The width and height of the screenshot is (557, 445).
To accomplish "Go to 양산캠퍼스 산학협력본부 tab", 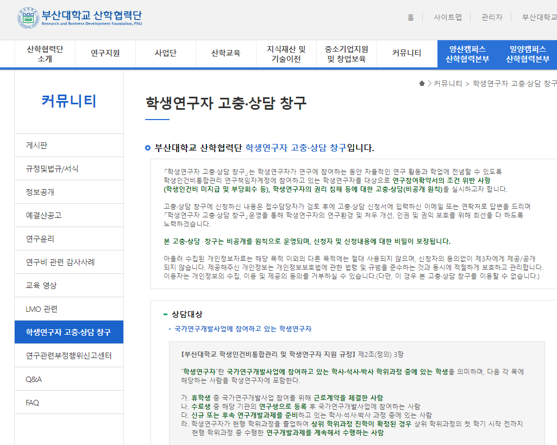I will (x=467, y=53).
